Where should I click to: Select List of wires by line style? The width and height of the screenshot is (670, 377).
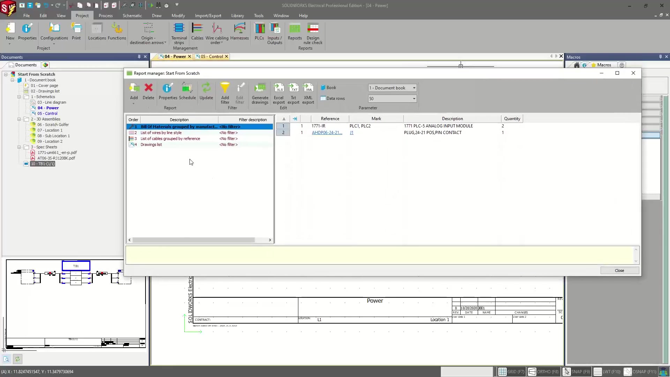161,133
